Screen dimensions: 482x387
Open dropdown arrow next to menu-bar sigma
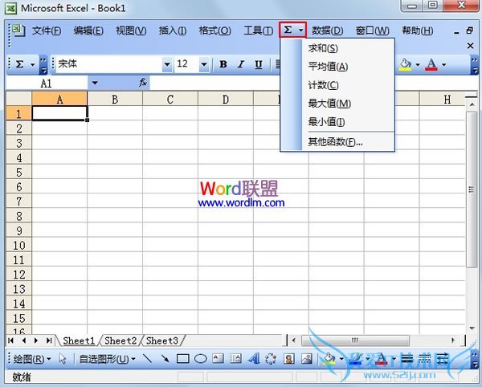pos(301,30)
